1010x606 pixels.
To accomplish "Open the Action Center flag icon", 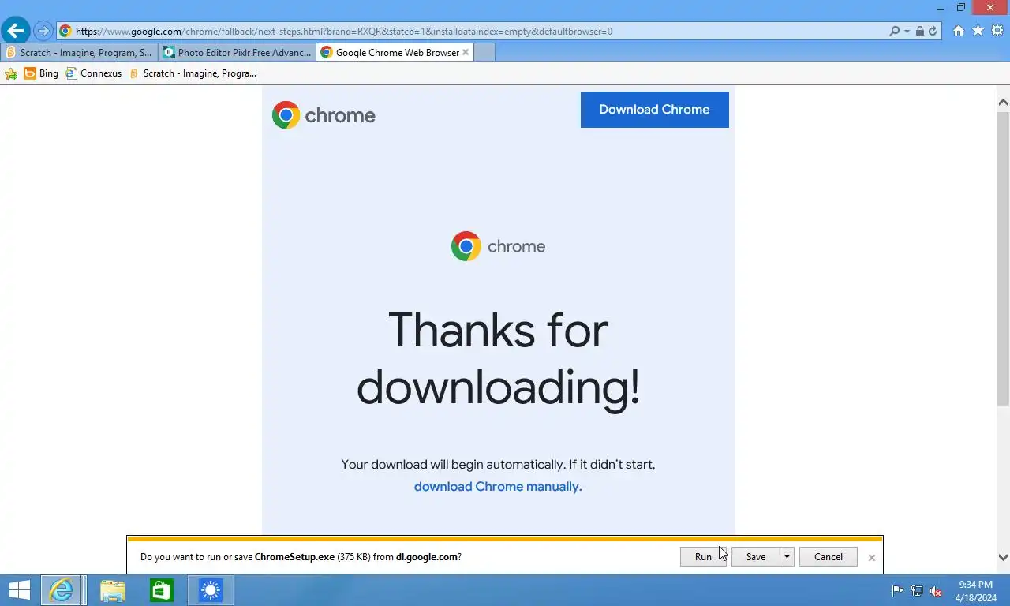I will tap(898, 590).
